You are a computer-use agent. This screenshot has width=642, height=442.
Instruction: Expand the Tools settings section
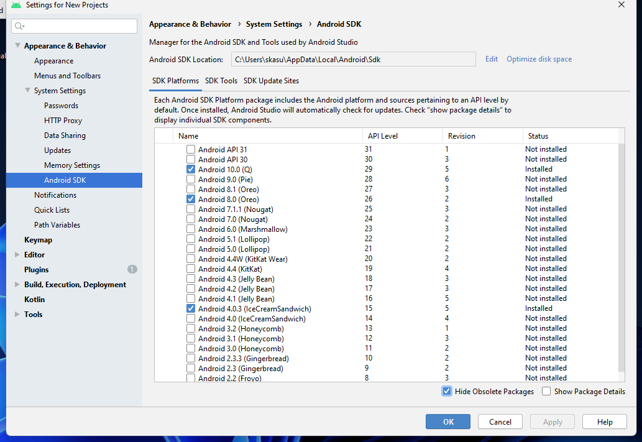tap(17, 314)
